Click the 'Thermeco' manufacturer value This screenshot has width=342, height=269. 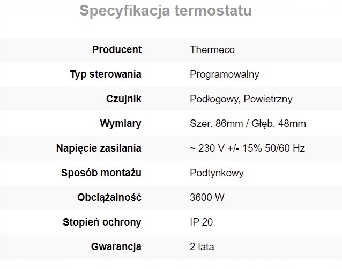point(212,50)
